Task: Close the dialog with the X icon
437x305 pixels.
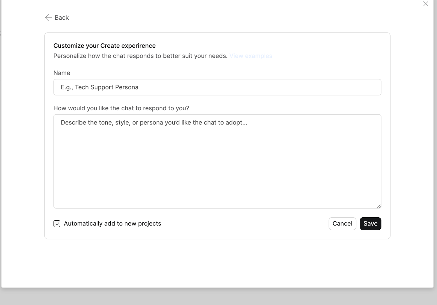Action: tap(426, 4)
